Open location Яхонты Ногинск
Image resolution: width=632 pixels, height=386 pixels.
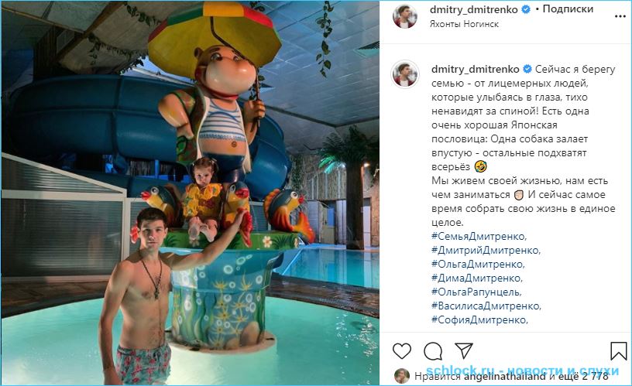coord(464,24)
